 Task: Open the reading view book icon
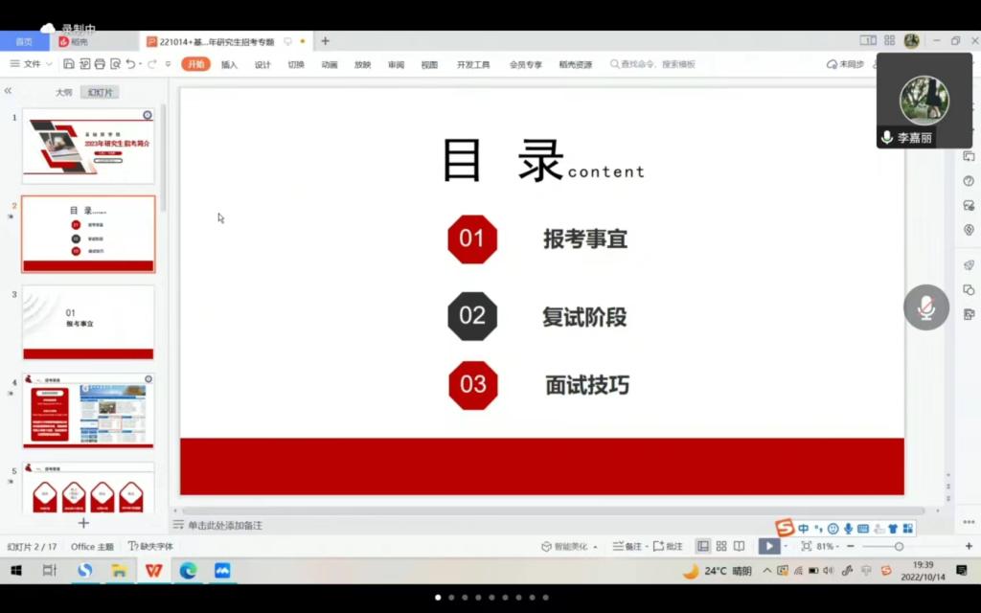(739, 546)
